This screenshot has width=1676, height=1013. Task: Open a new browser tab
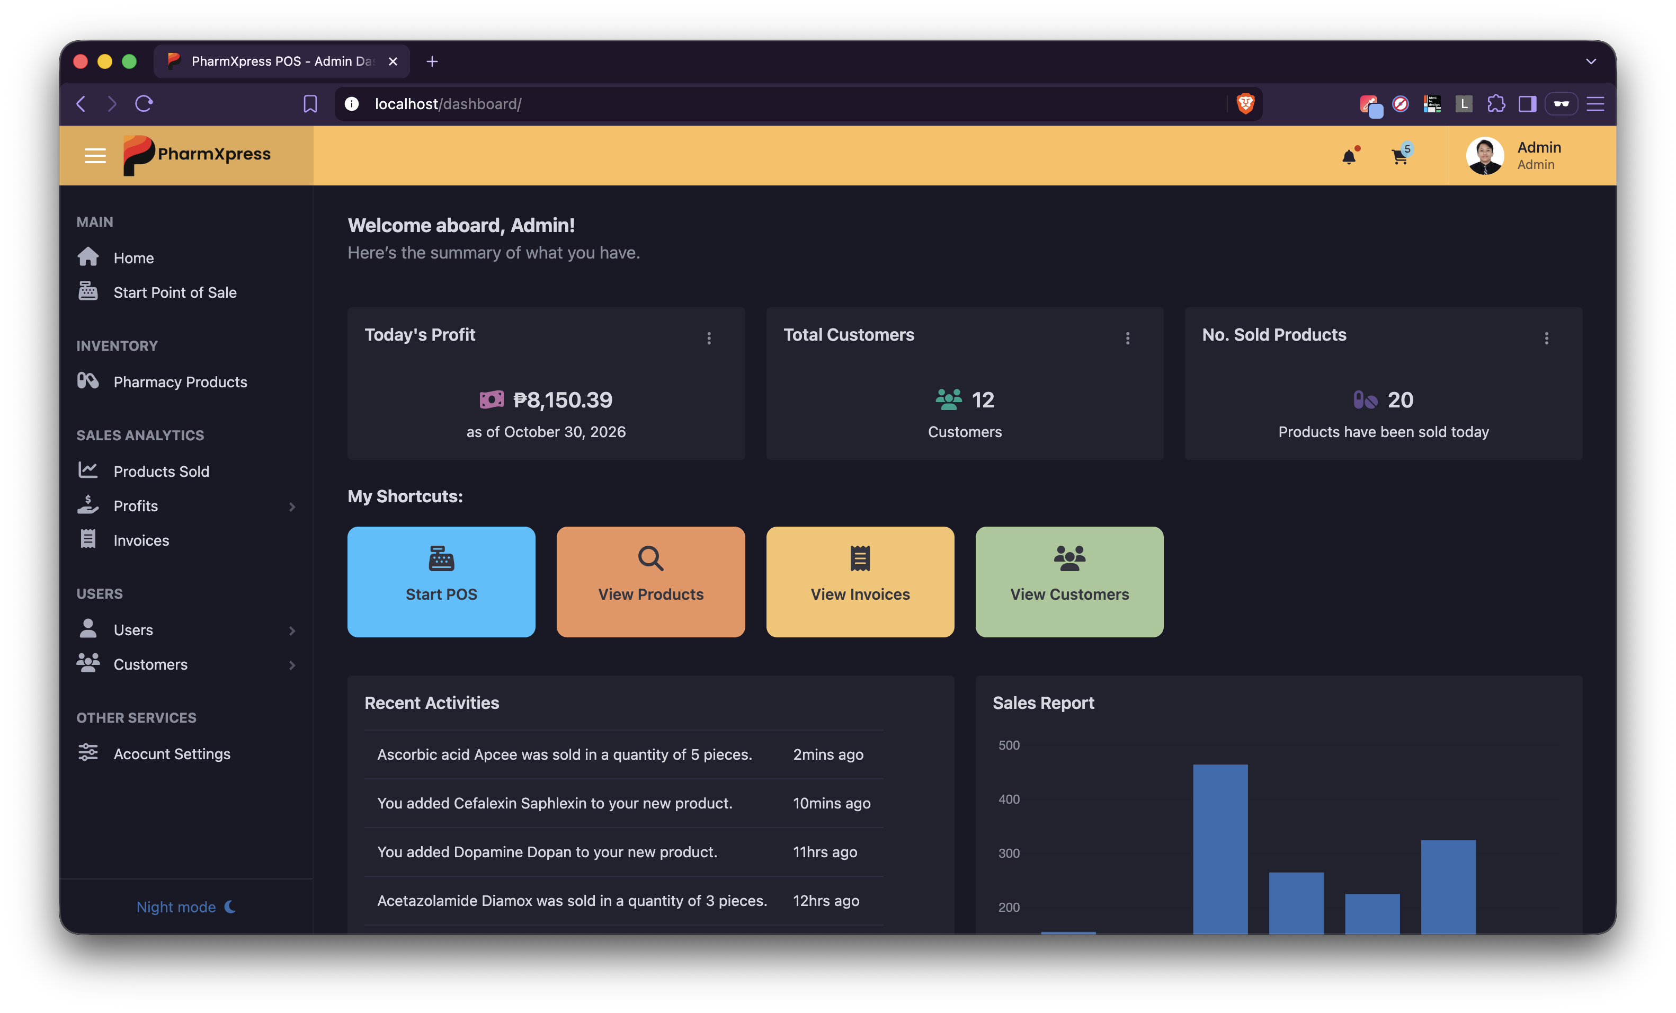pos(432,61)
